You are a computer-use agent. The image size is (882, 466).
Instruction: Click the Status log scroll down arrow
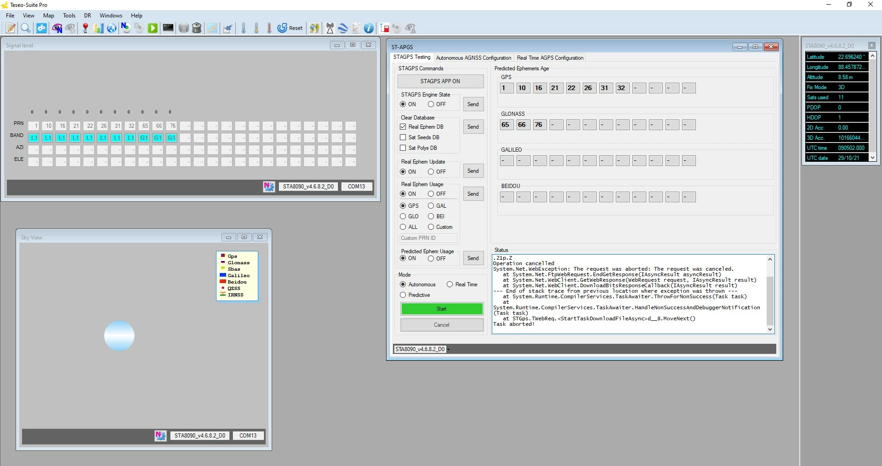tap(770, 330)
